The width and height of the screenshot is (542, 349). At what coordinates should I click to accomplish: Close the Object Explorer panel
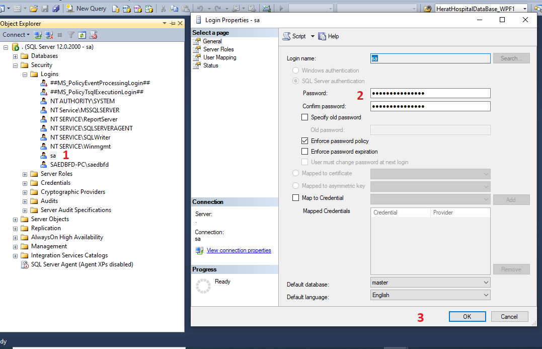click(180, 24)
